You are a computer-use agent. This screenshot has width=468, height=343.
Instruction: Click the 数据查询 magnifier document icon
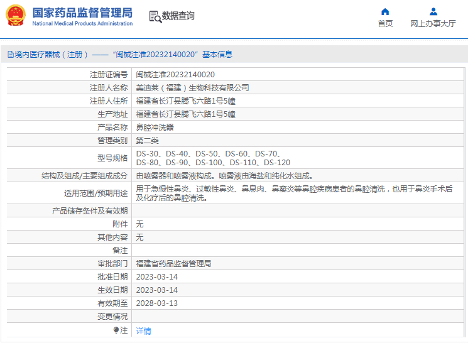[x=155, y=16]
